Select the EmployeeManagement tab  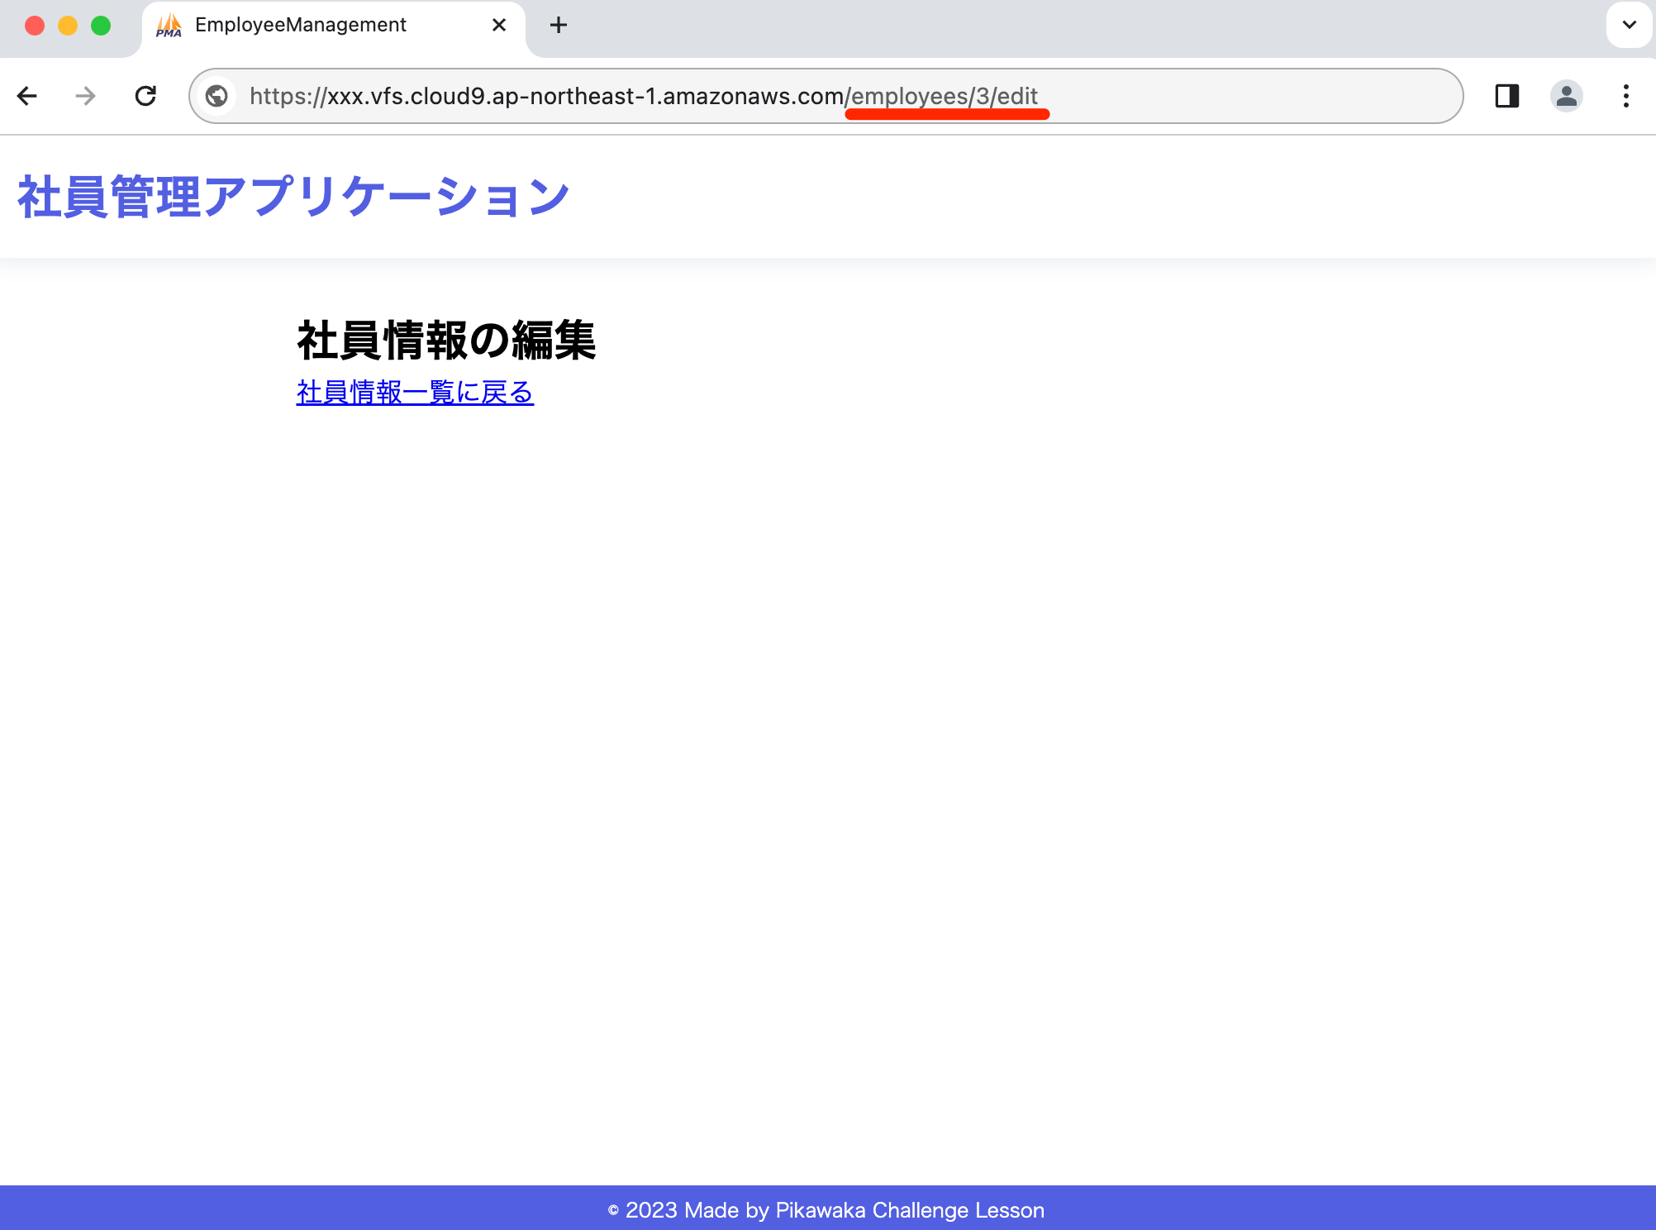pyautogui.click(x=301, y=25)
